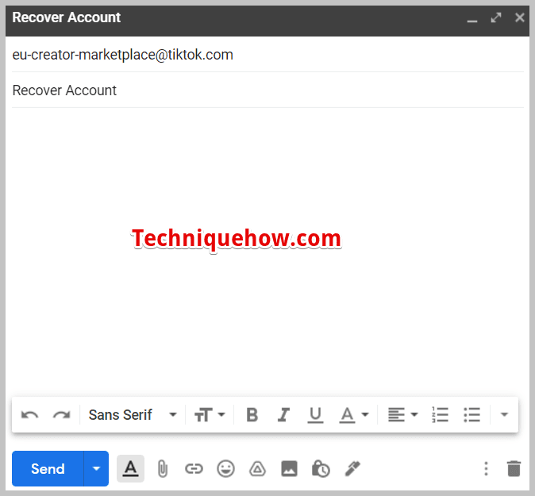
Task: Insert an emoji
Action: point(225,469)
